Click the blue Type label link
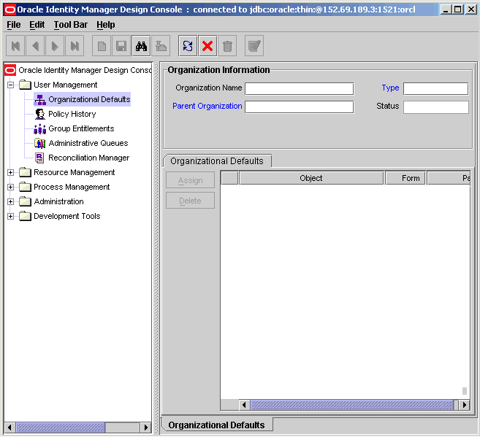The width and height of the screenshot is (480, 437). [390, 88]
